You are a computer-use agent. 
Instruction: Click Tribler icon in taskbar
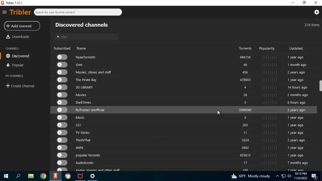tap(56, 176)
